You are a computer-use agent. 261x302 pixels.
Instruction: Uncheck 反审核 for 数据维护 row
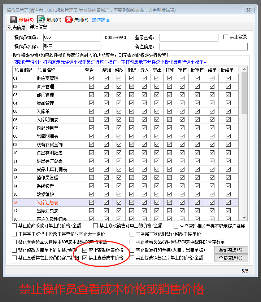coord(197,194)
